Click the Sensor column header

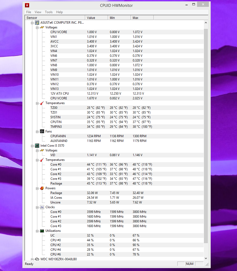tap(55, 18)
